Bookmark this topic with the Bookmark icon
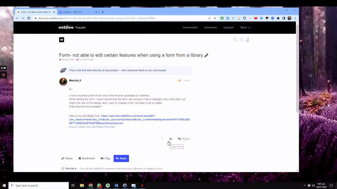This screenshot has width=337, height=189. click(86, 158)
